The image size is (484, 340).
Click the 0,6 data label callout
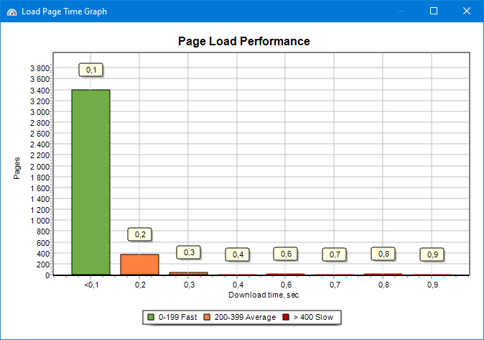click(286, 254)
